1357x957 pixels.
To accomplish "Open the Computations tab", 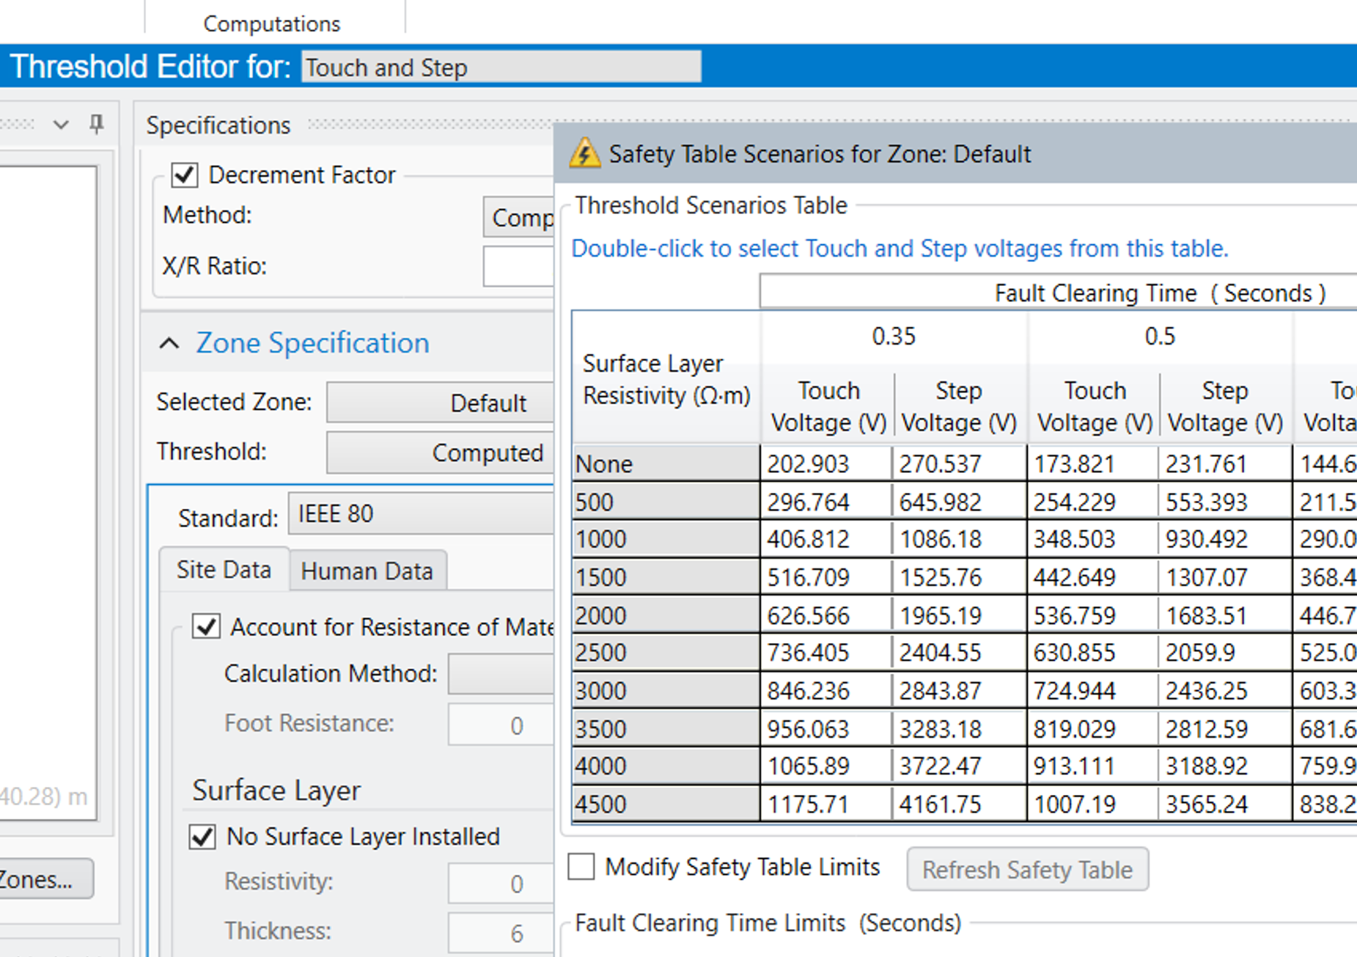I will pyautogui.click(x=272, y=23).
